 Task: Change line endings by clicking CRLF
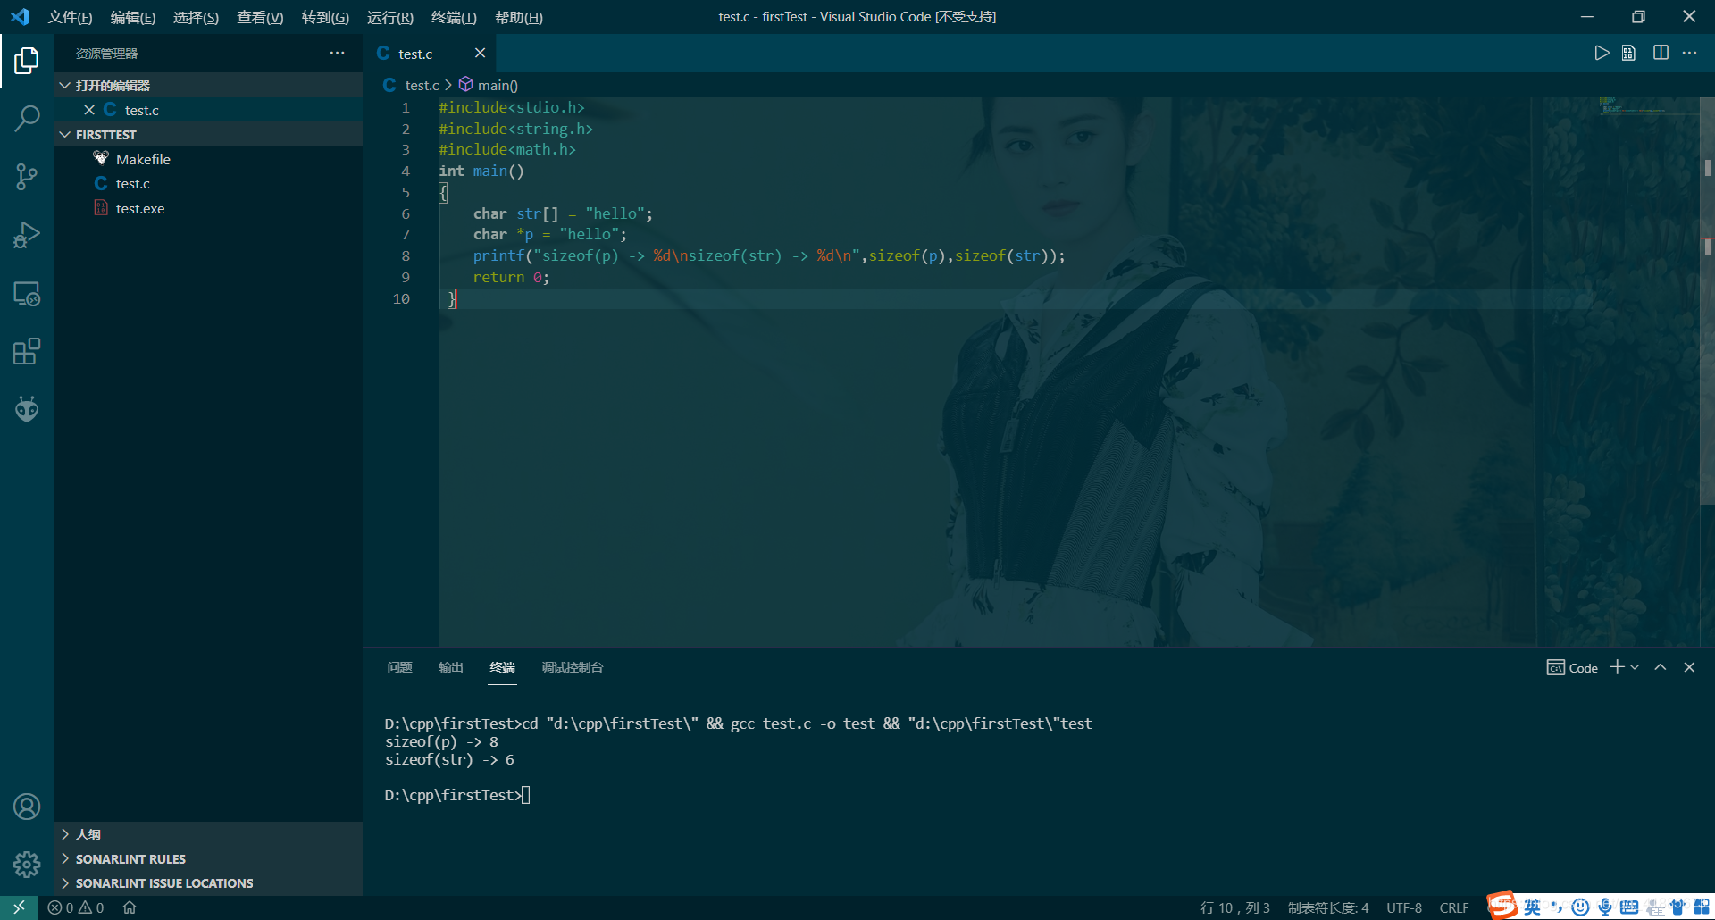(x=1454, y=907)
